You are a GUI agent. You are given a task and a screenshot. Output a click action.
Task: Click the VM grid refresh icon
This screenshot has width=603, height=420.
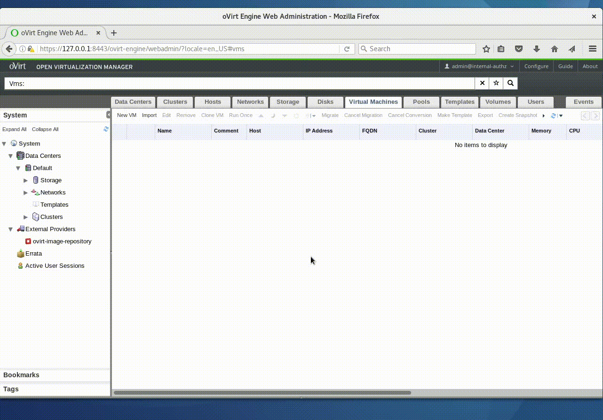[x=554, y=116]
